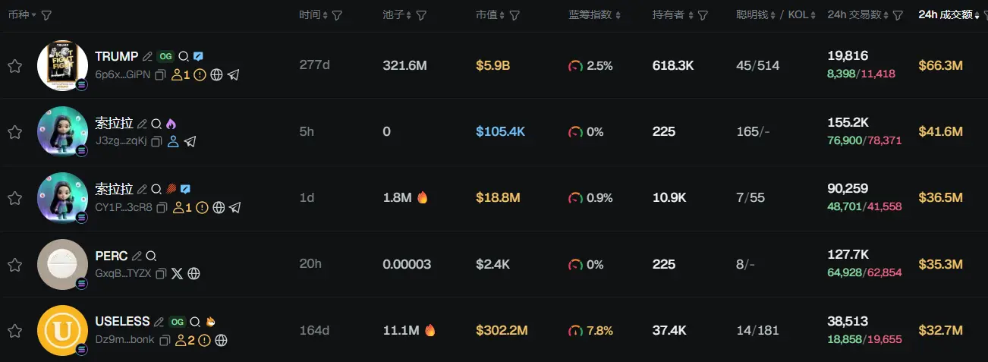
Task: Star the TRUMP token as favorite
Action: click(x=14, y=66)
